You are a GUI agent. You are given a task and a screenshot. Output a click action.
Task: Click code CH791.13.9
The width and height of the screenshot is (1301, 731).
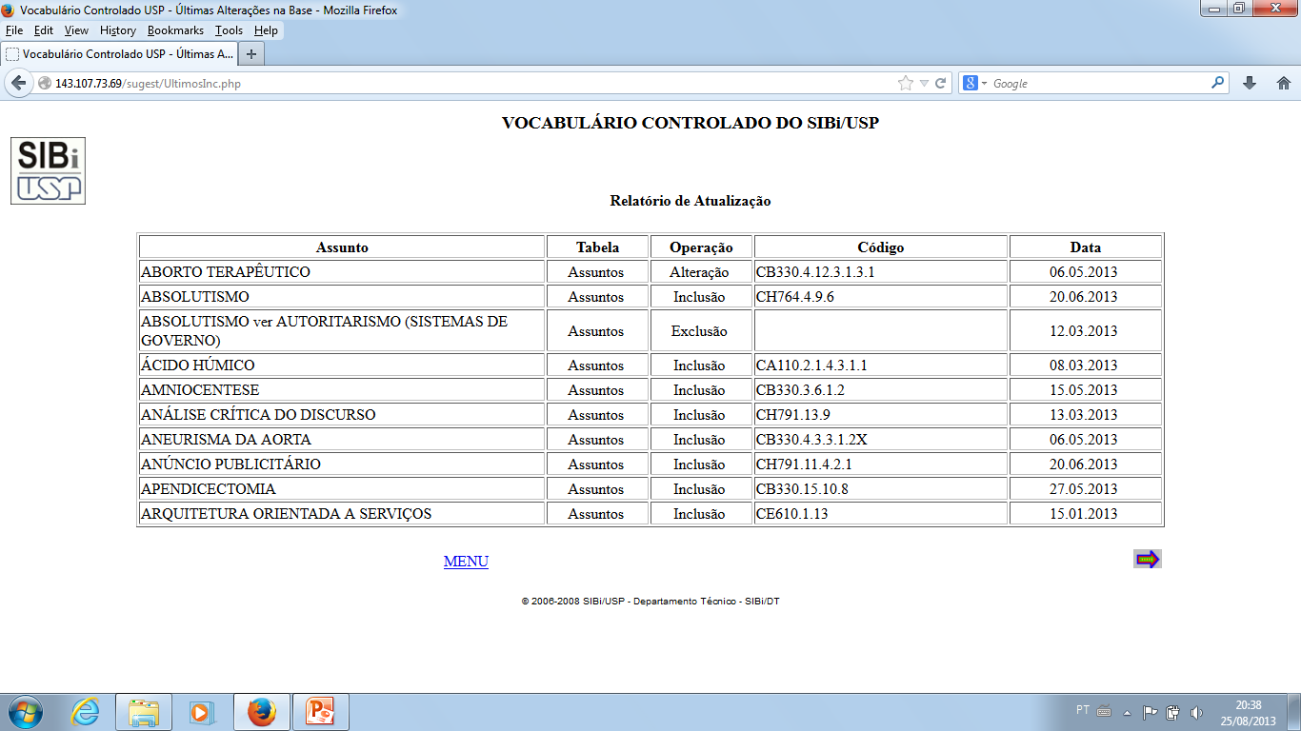coord(793,415)
